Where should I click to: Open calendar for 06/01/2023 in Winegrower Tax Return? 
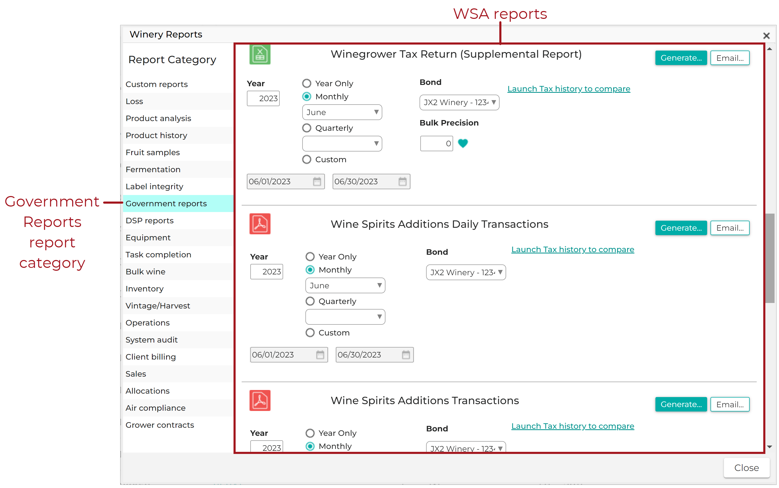click(x=317, y=181)
